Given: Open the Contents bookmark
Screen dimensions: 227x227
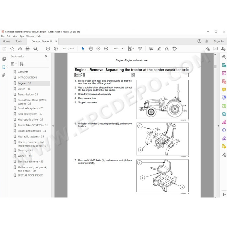Looking at the screenshot, I should tap(23, 72).
